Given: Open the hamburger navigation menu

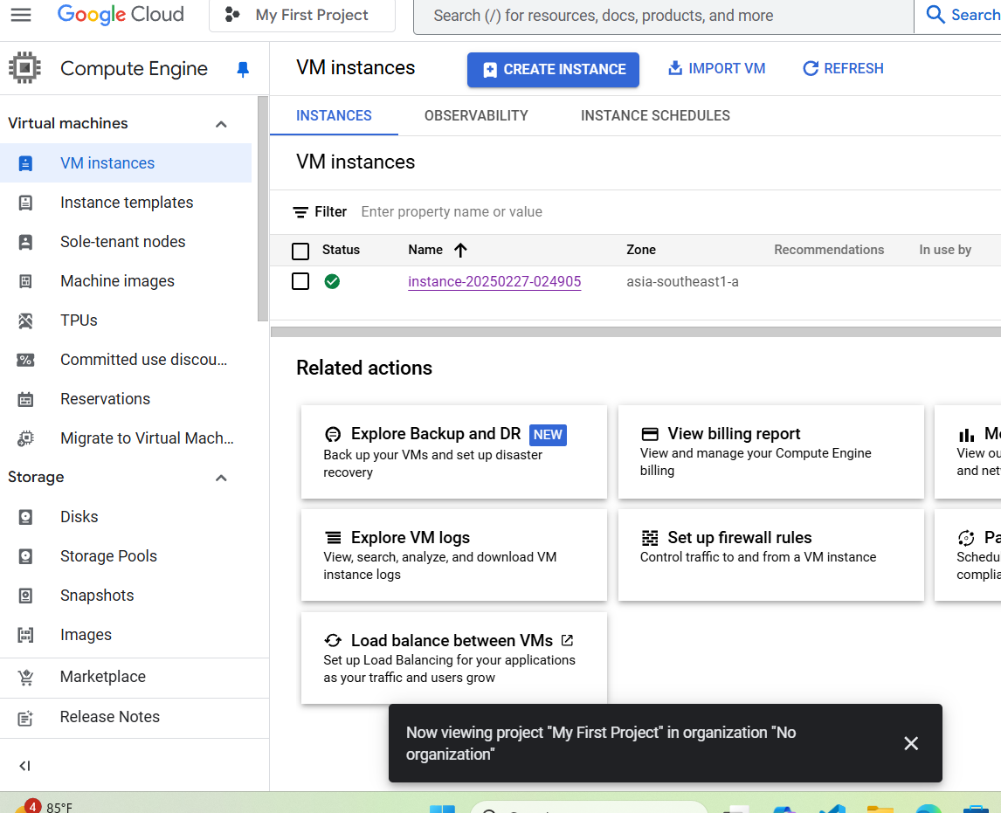Looking at the screenshot, I should [x=21, y=15].
